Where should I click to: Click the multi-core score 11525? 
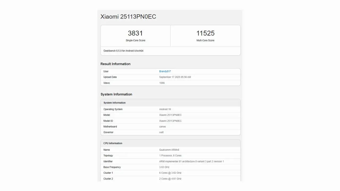click(205, 33)
